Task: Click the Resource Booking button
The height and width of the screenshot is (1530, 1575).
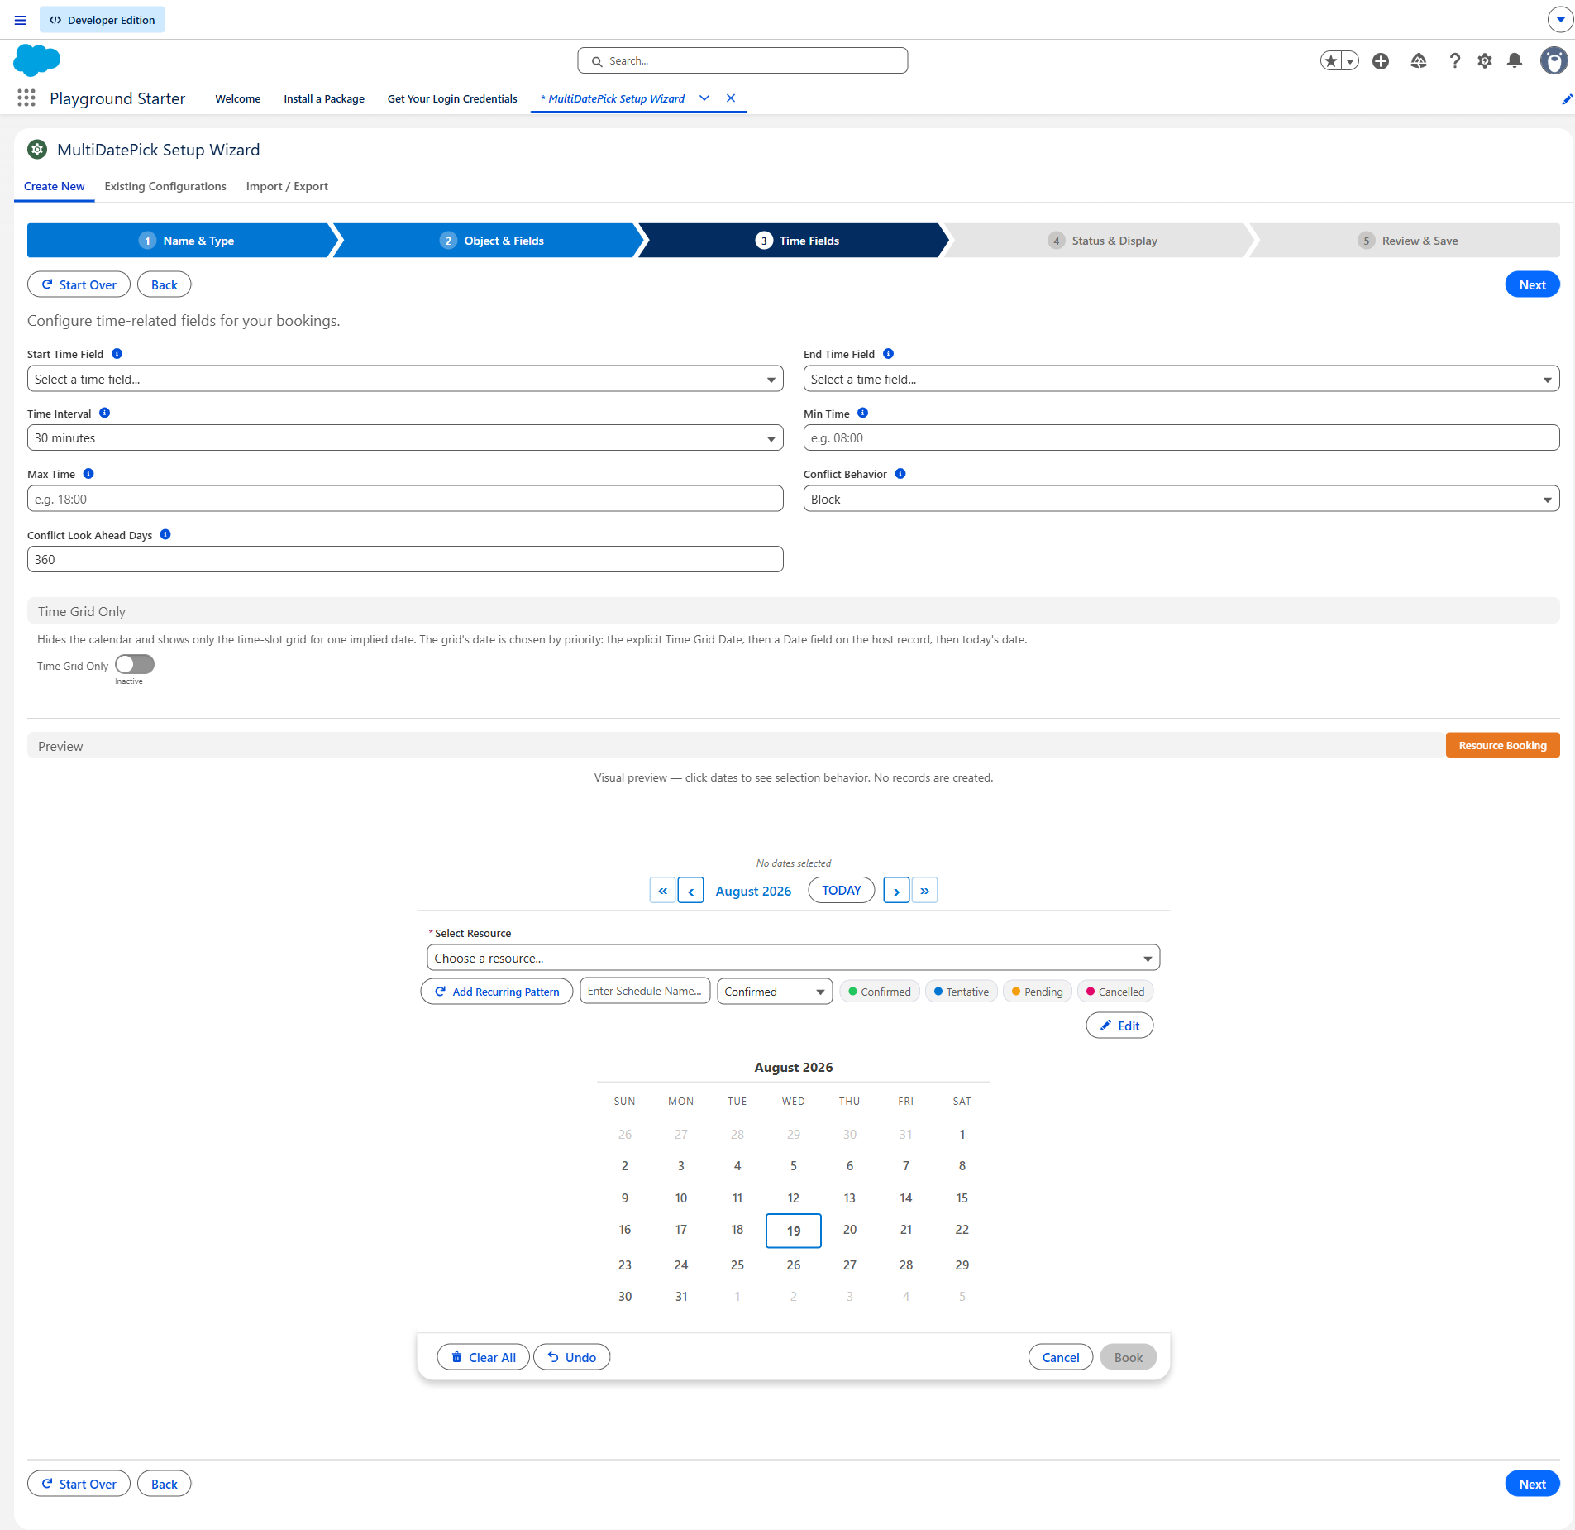Action: click(x=1502, y=745)
